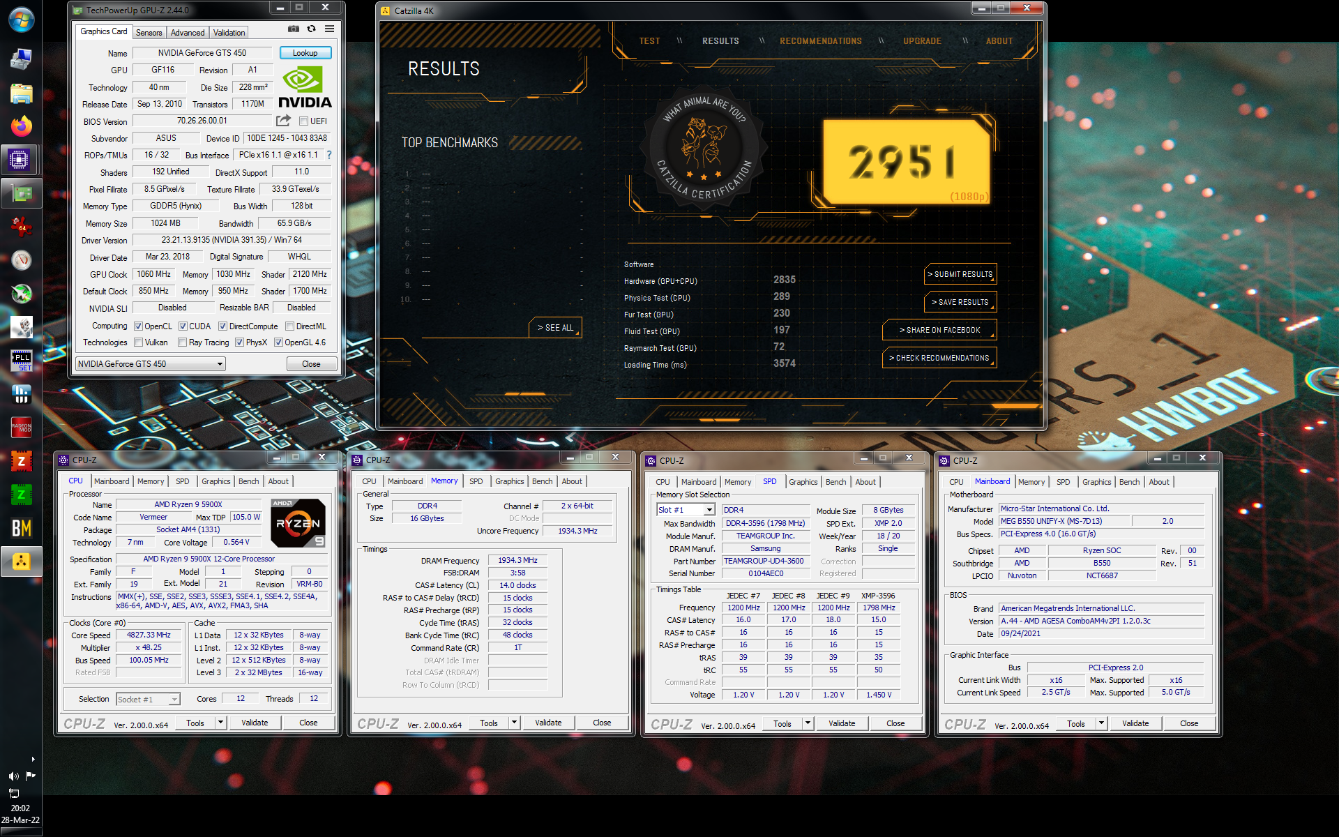Screen dimensions: 1339x837
Task: Click the Ryzen 9 logo in CPU-Z
Action: point(298,523)
